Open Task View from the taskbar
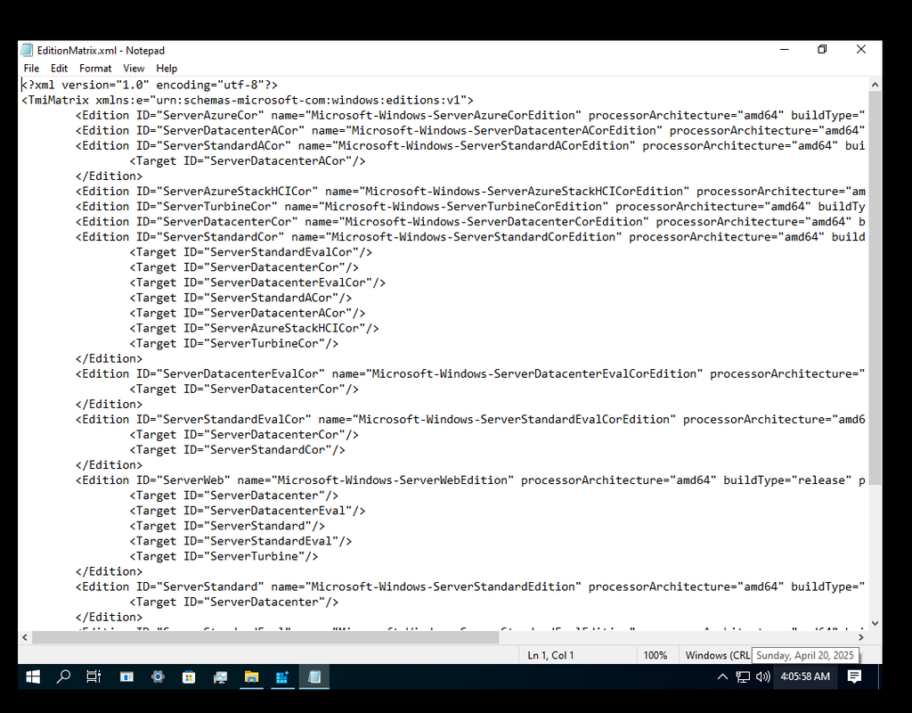Screen dimensions: 912x713 (x=94, y=676)
